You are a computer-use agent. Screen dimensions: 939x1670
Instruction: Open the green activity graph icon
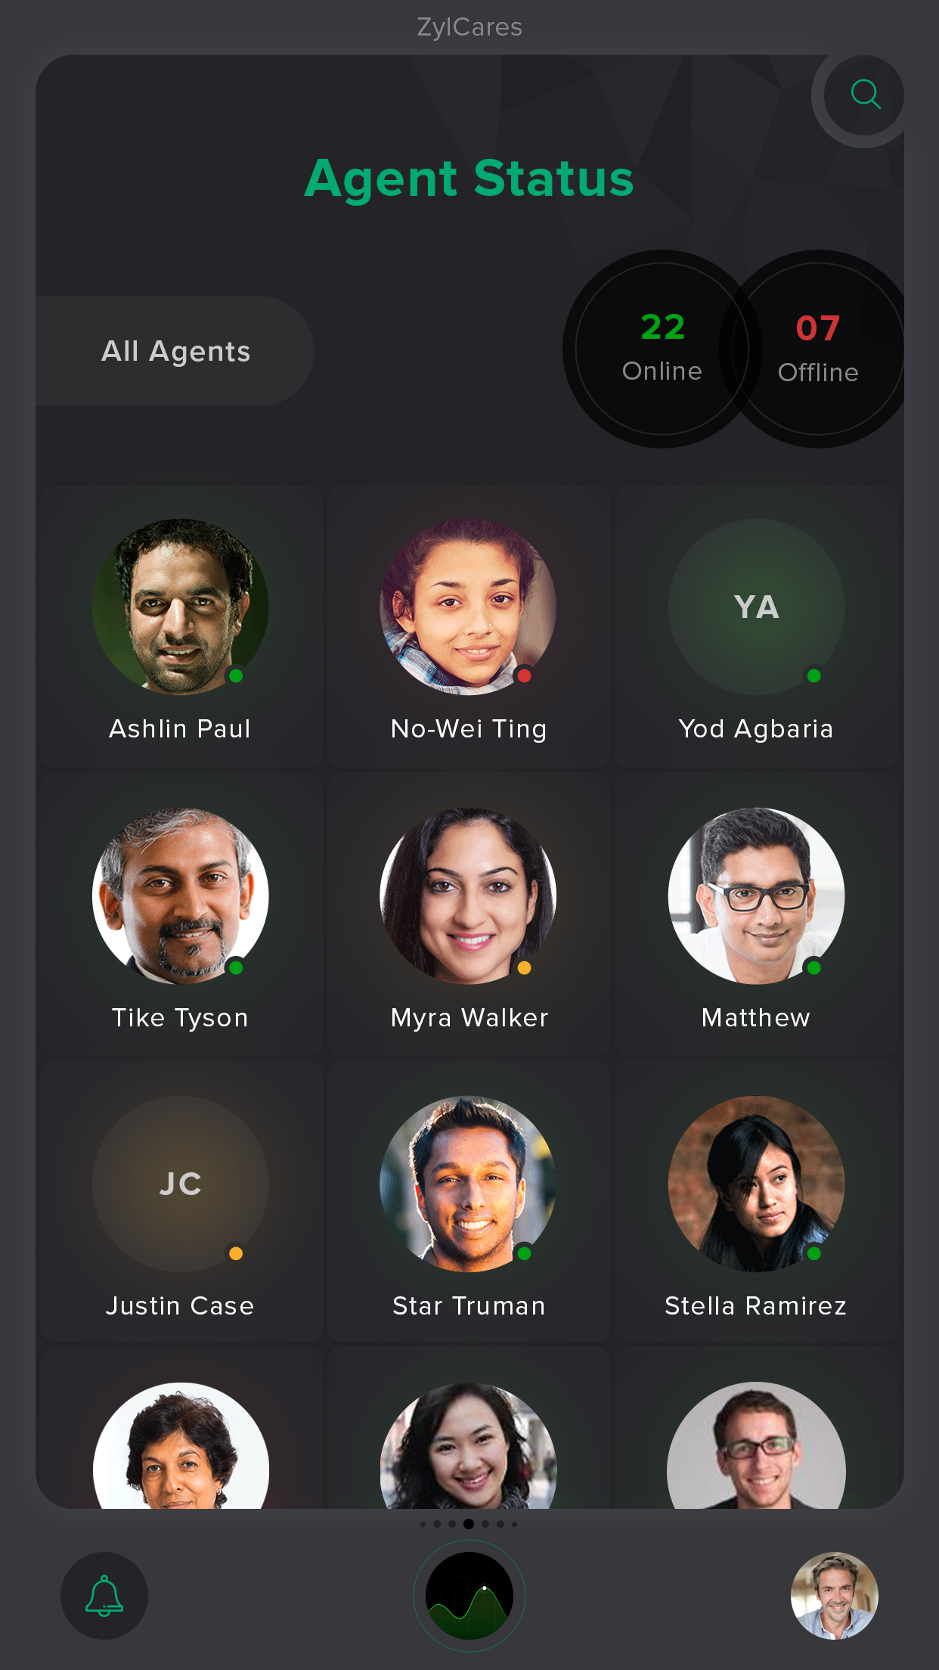pos(469,1596)
